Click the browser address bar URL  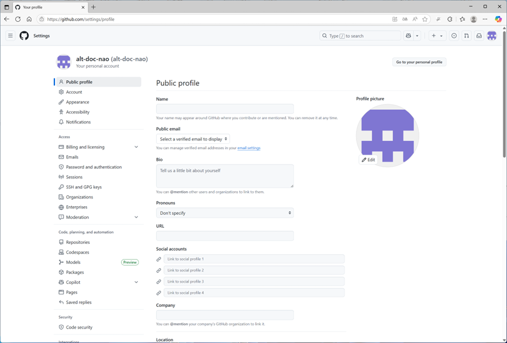[x=81, y=19]
